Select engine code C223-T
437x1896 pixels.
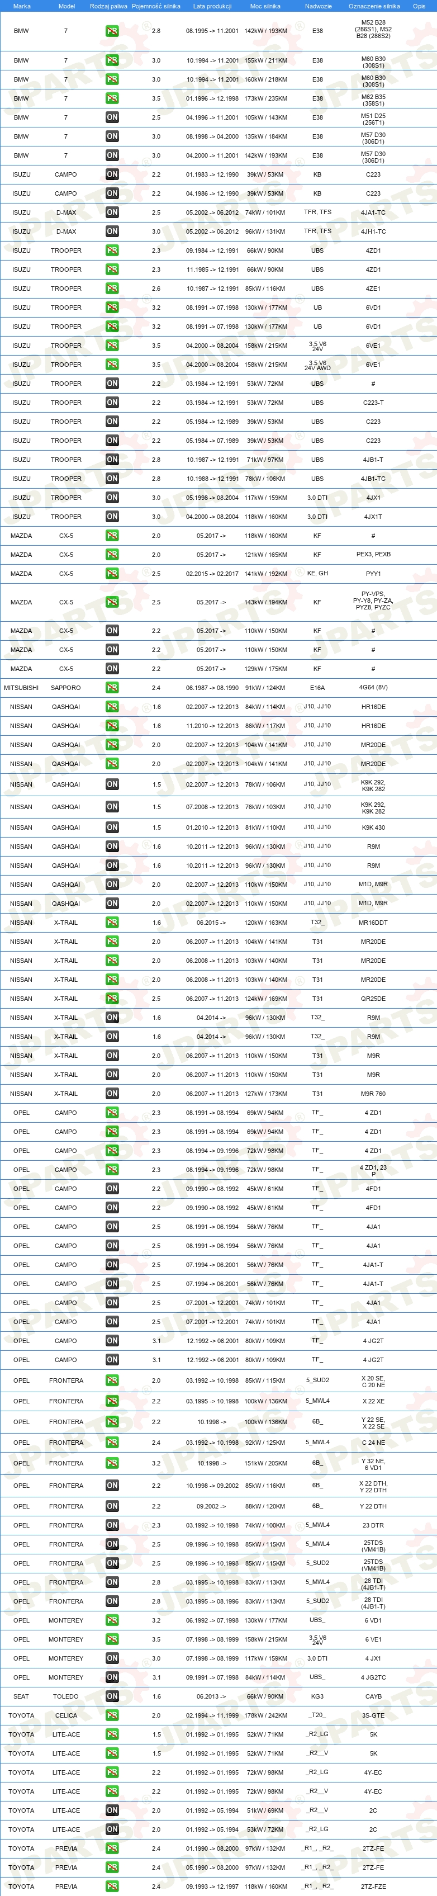pos(373,403)
